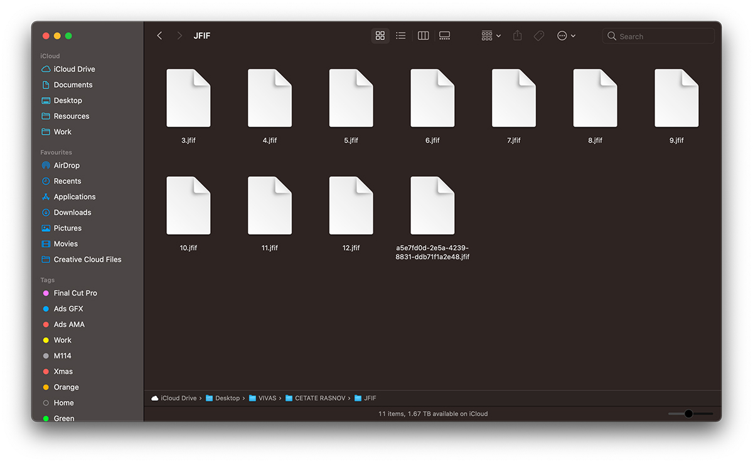
Task: Select the Orange tag in sidebar
Action: (66, 387)
